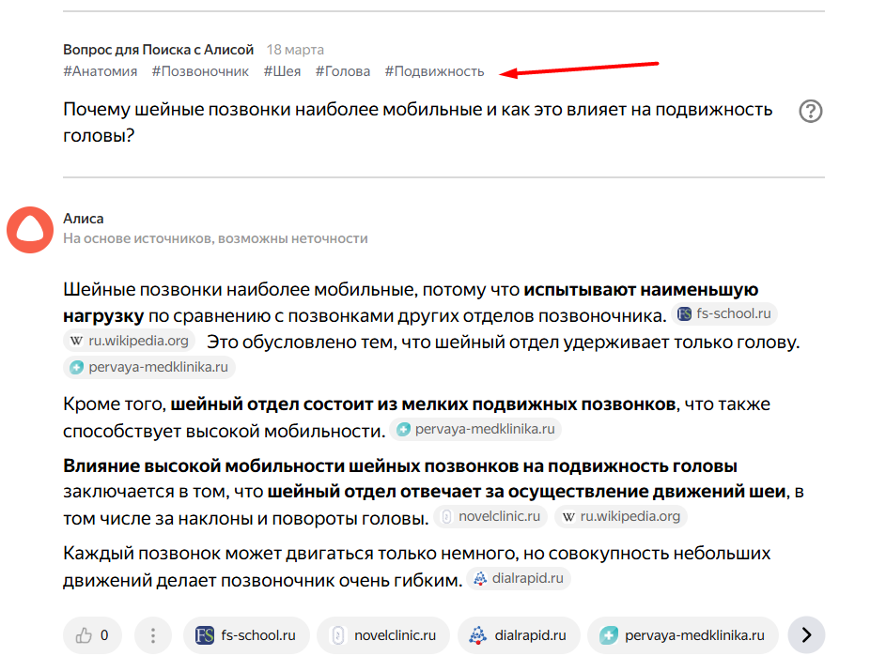This screenshot has width=886, height=671.
Task: Select the #Позвоночник hashtag
Action: pyautogui.click(x=200, y=71)
